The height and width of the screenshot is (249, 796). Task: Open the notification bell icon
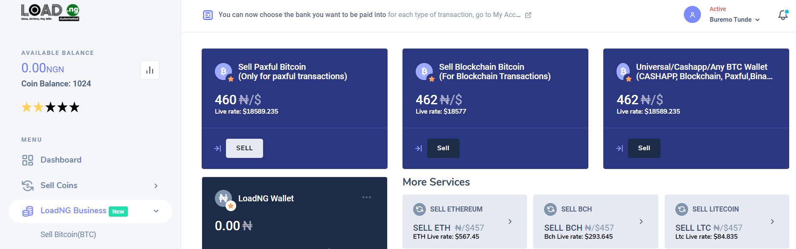coord(783,15)
